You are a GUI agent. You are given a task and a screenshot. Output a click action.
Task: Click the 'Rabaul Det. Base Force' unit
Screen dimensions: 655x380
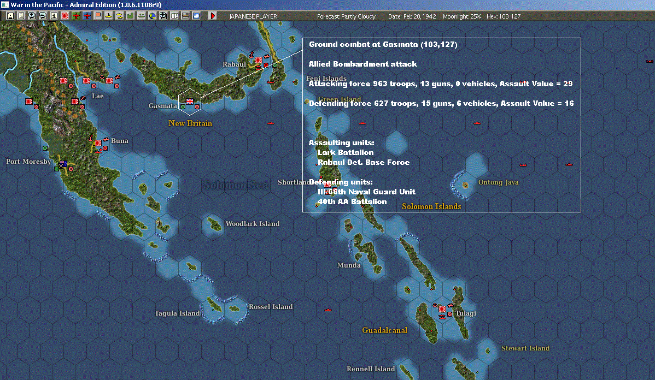click(x=364, y=162)
